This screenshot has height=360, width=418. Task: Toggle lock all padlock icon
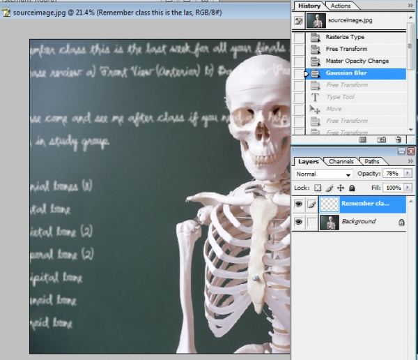[352, 188]
